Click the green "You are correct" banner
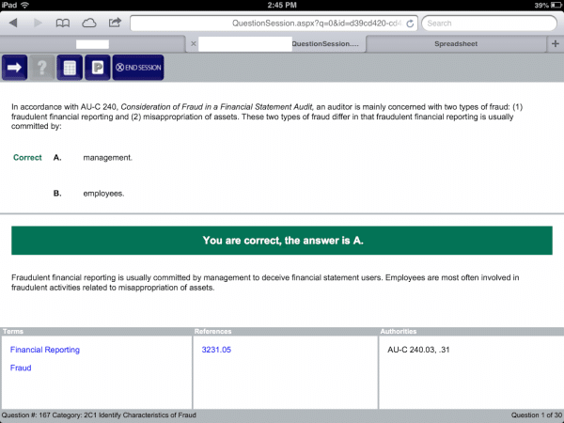 pyautogui.click(x=282, y=241)
